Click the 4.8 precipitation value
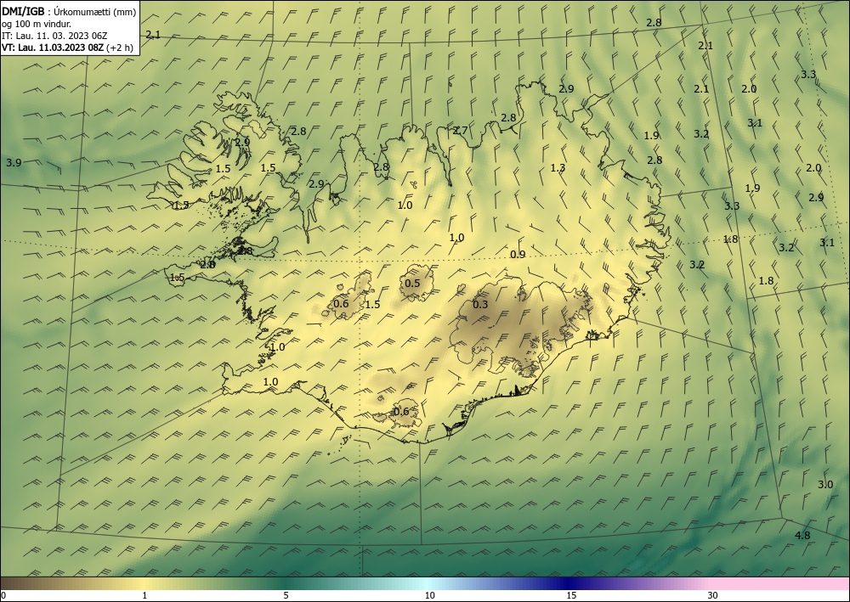This screenshot has height=602, width=850. tap(802, 536)
